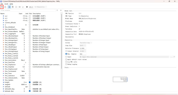Click the variable icon next to fmu_Terminated

click(x=3, y=71)
